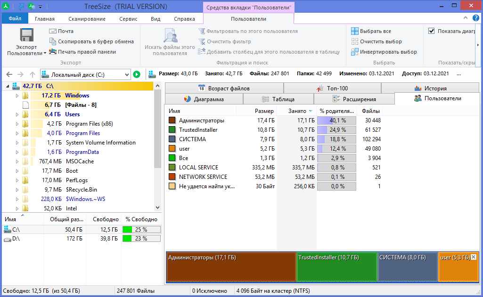The image size is (483, 297).
Task: Click the Занято column header to sort
Action: point(297,111)
